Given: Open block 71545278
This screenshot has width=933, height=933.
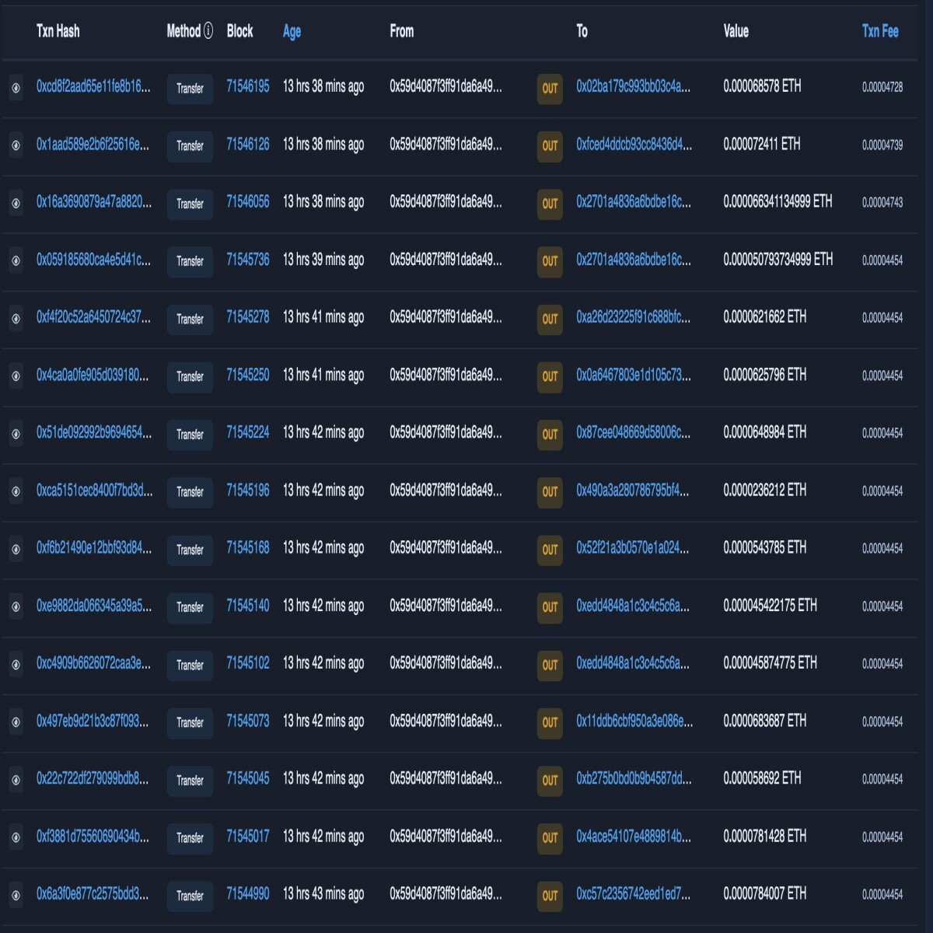Looking at the screenshot, I should point(248,317).
